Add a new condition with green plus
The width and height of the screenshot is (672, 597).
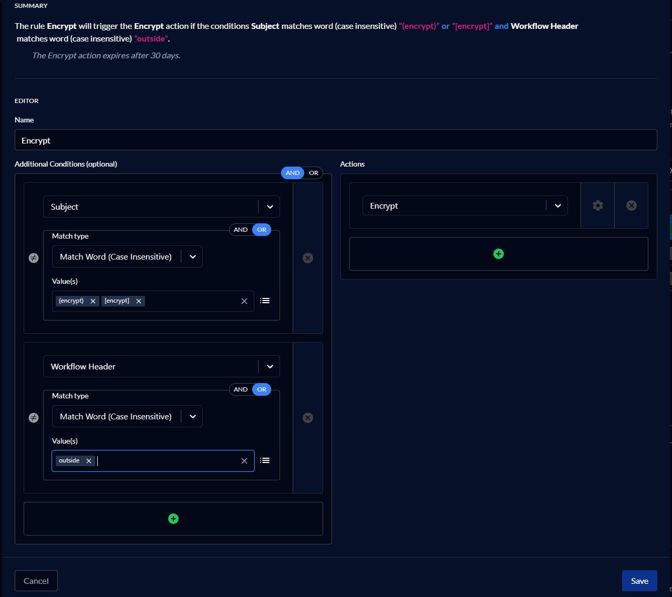point(173,519)
